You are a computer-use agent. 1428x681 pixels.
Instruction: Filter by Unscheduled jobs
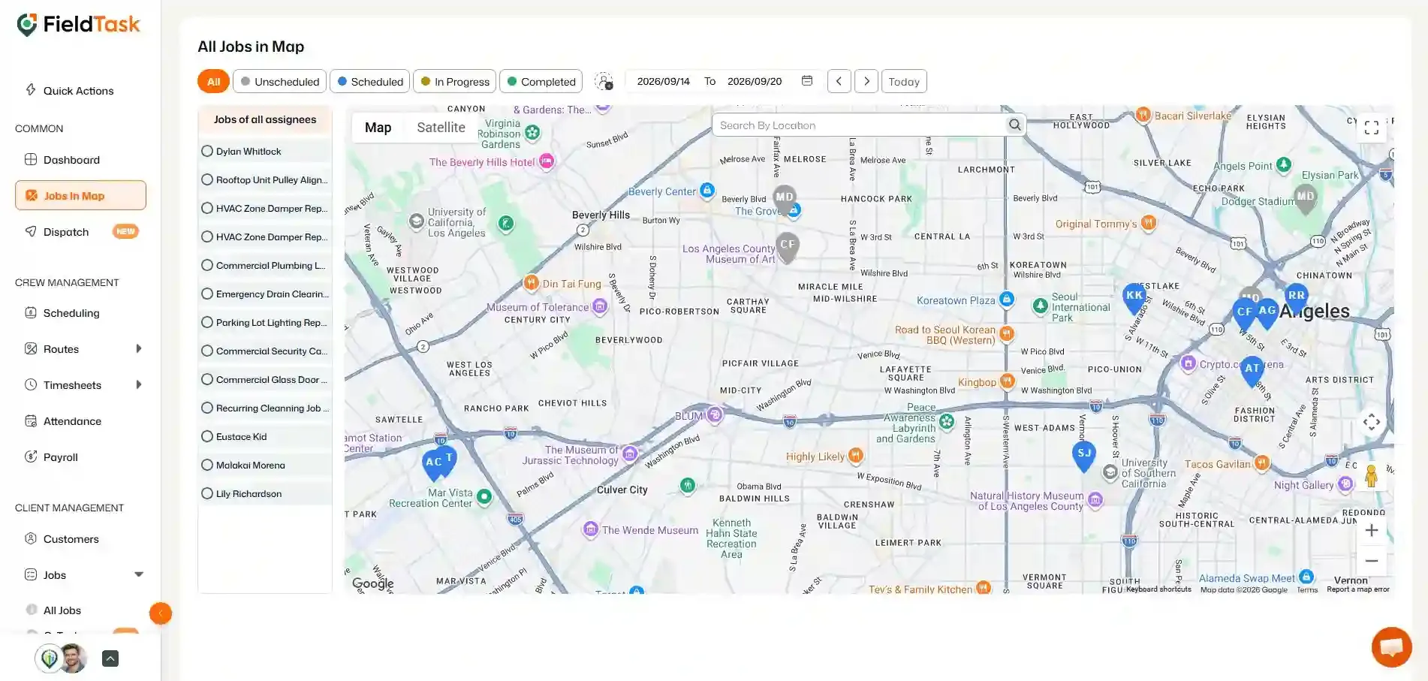279,81
